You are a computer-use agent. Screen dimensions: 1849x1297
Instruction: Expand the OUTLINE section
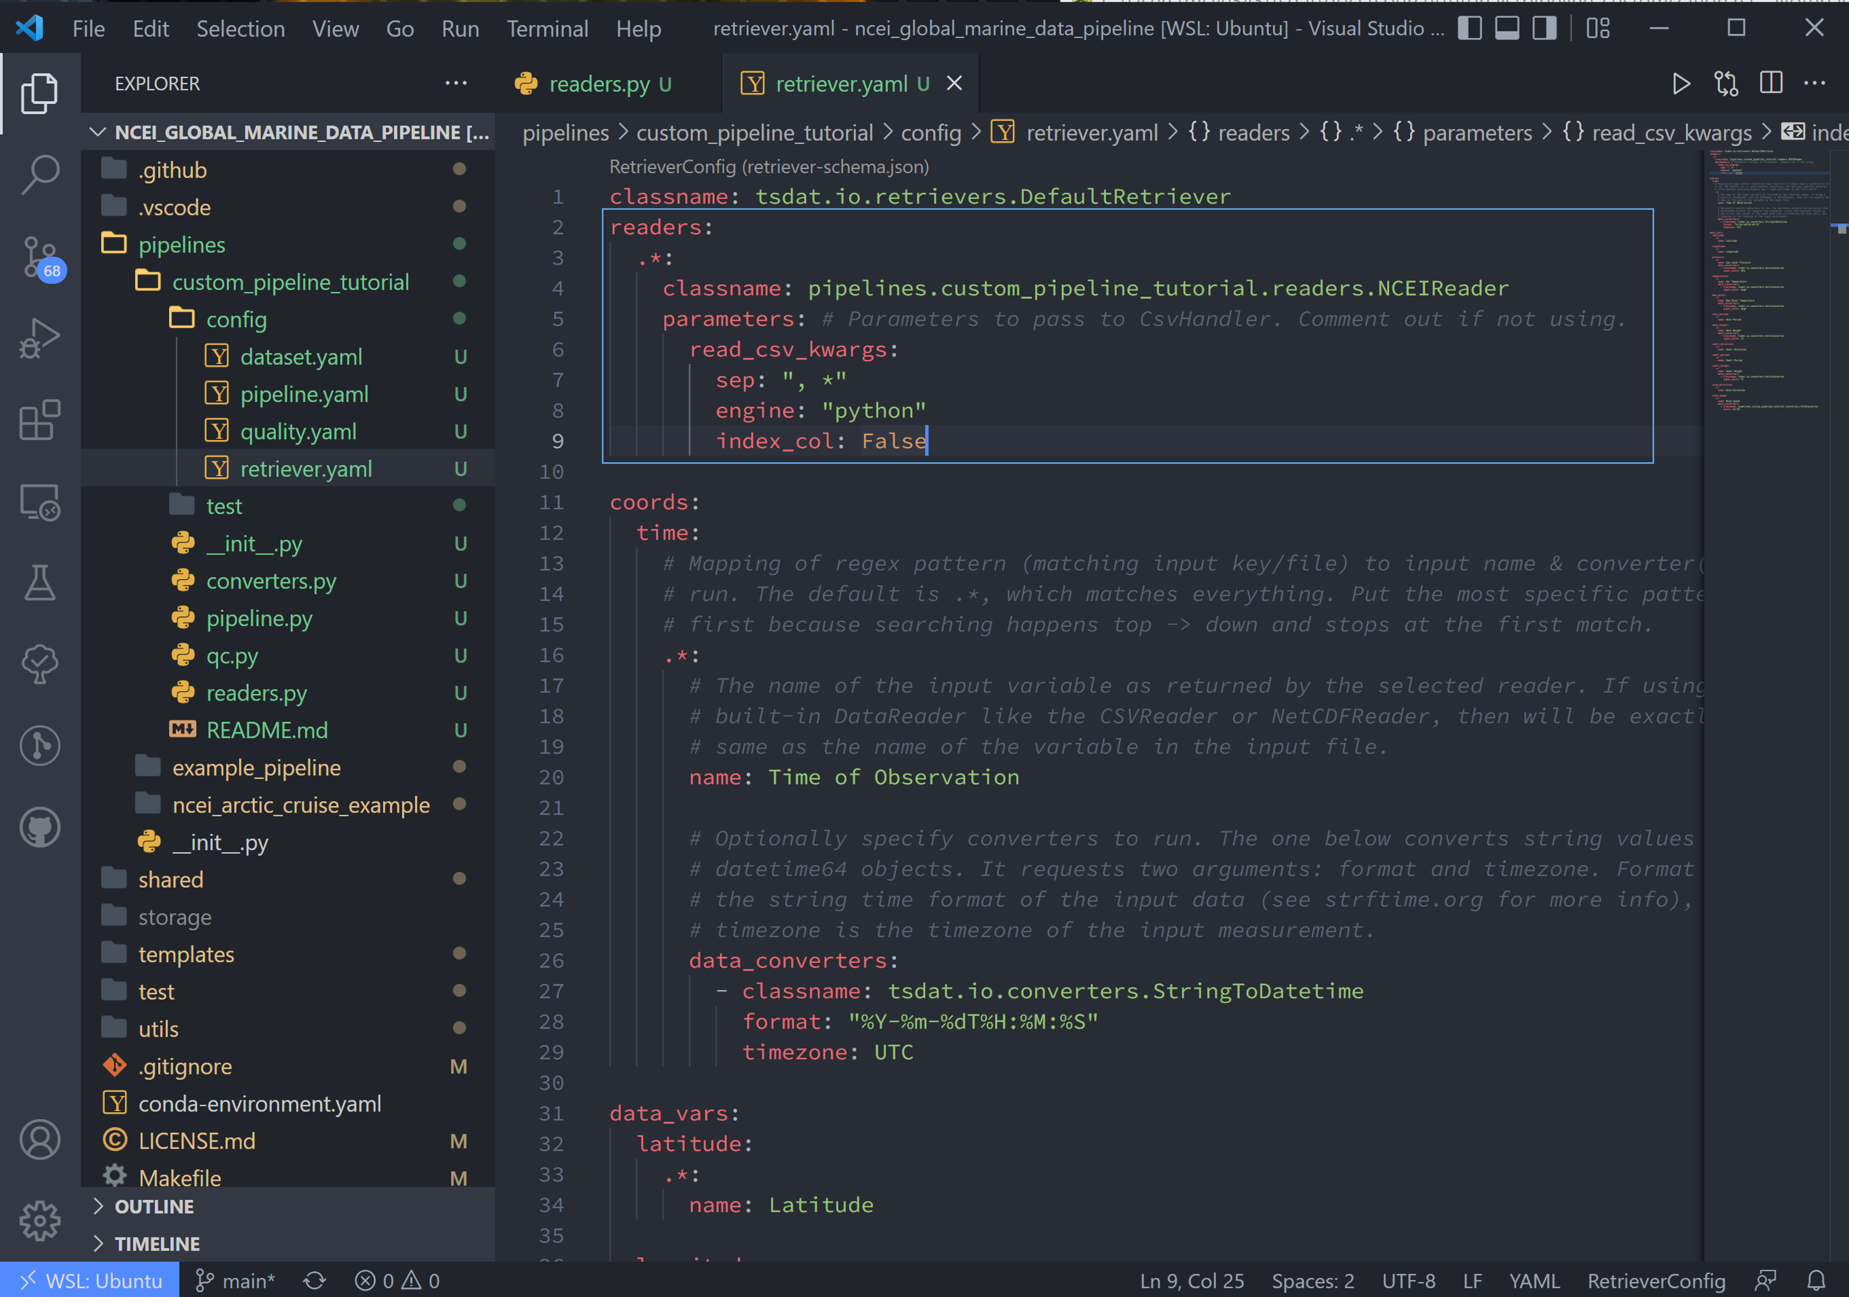pos(288,1206)
